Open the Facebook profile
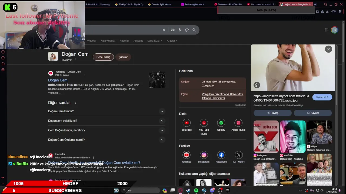Screen dimensions: 346x194 click(x=221, y=157)
